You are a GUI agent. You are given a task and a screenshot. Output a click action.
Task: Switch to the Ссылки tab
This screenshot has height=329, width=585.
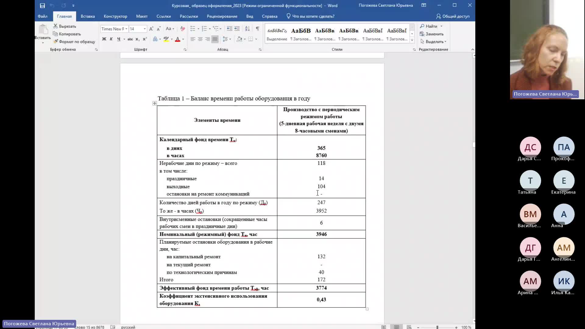point(164,16)
